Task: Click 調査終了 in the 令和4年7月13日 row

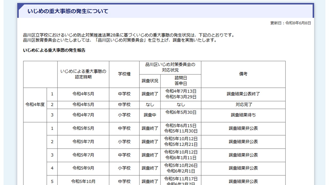Action: click(150, 94)
